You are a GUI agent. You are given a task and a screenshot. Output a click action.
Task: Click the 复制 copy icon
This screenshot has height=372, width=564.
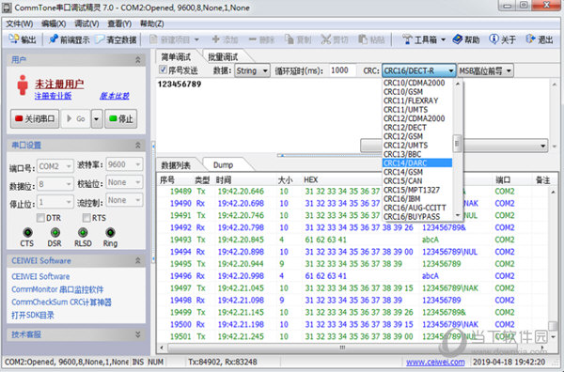click(x=290, y=39)
